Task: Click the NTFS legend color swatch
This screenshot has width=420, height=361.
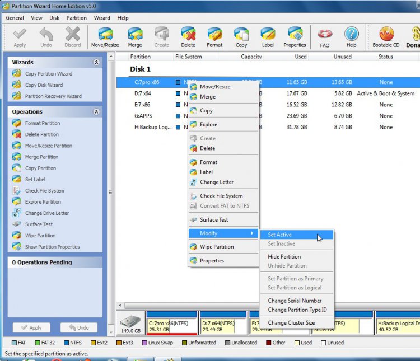Action: pos(67,343)
